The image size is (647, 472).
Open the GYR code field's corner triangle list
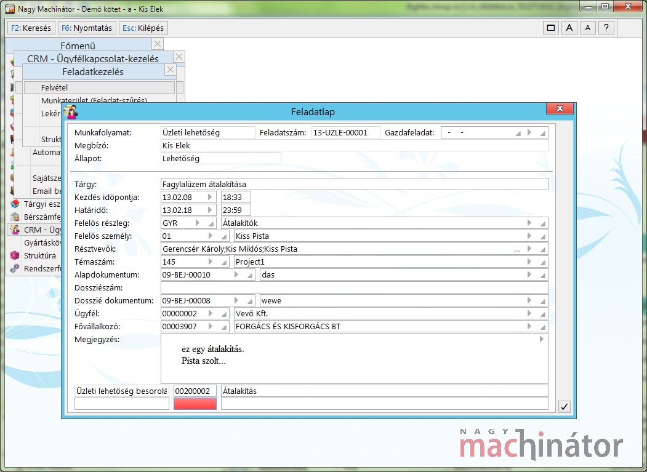[x=211, y=224]
